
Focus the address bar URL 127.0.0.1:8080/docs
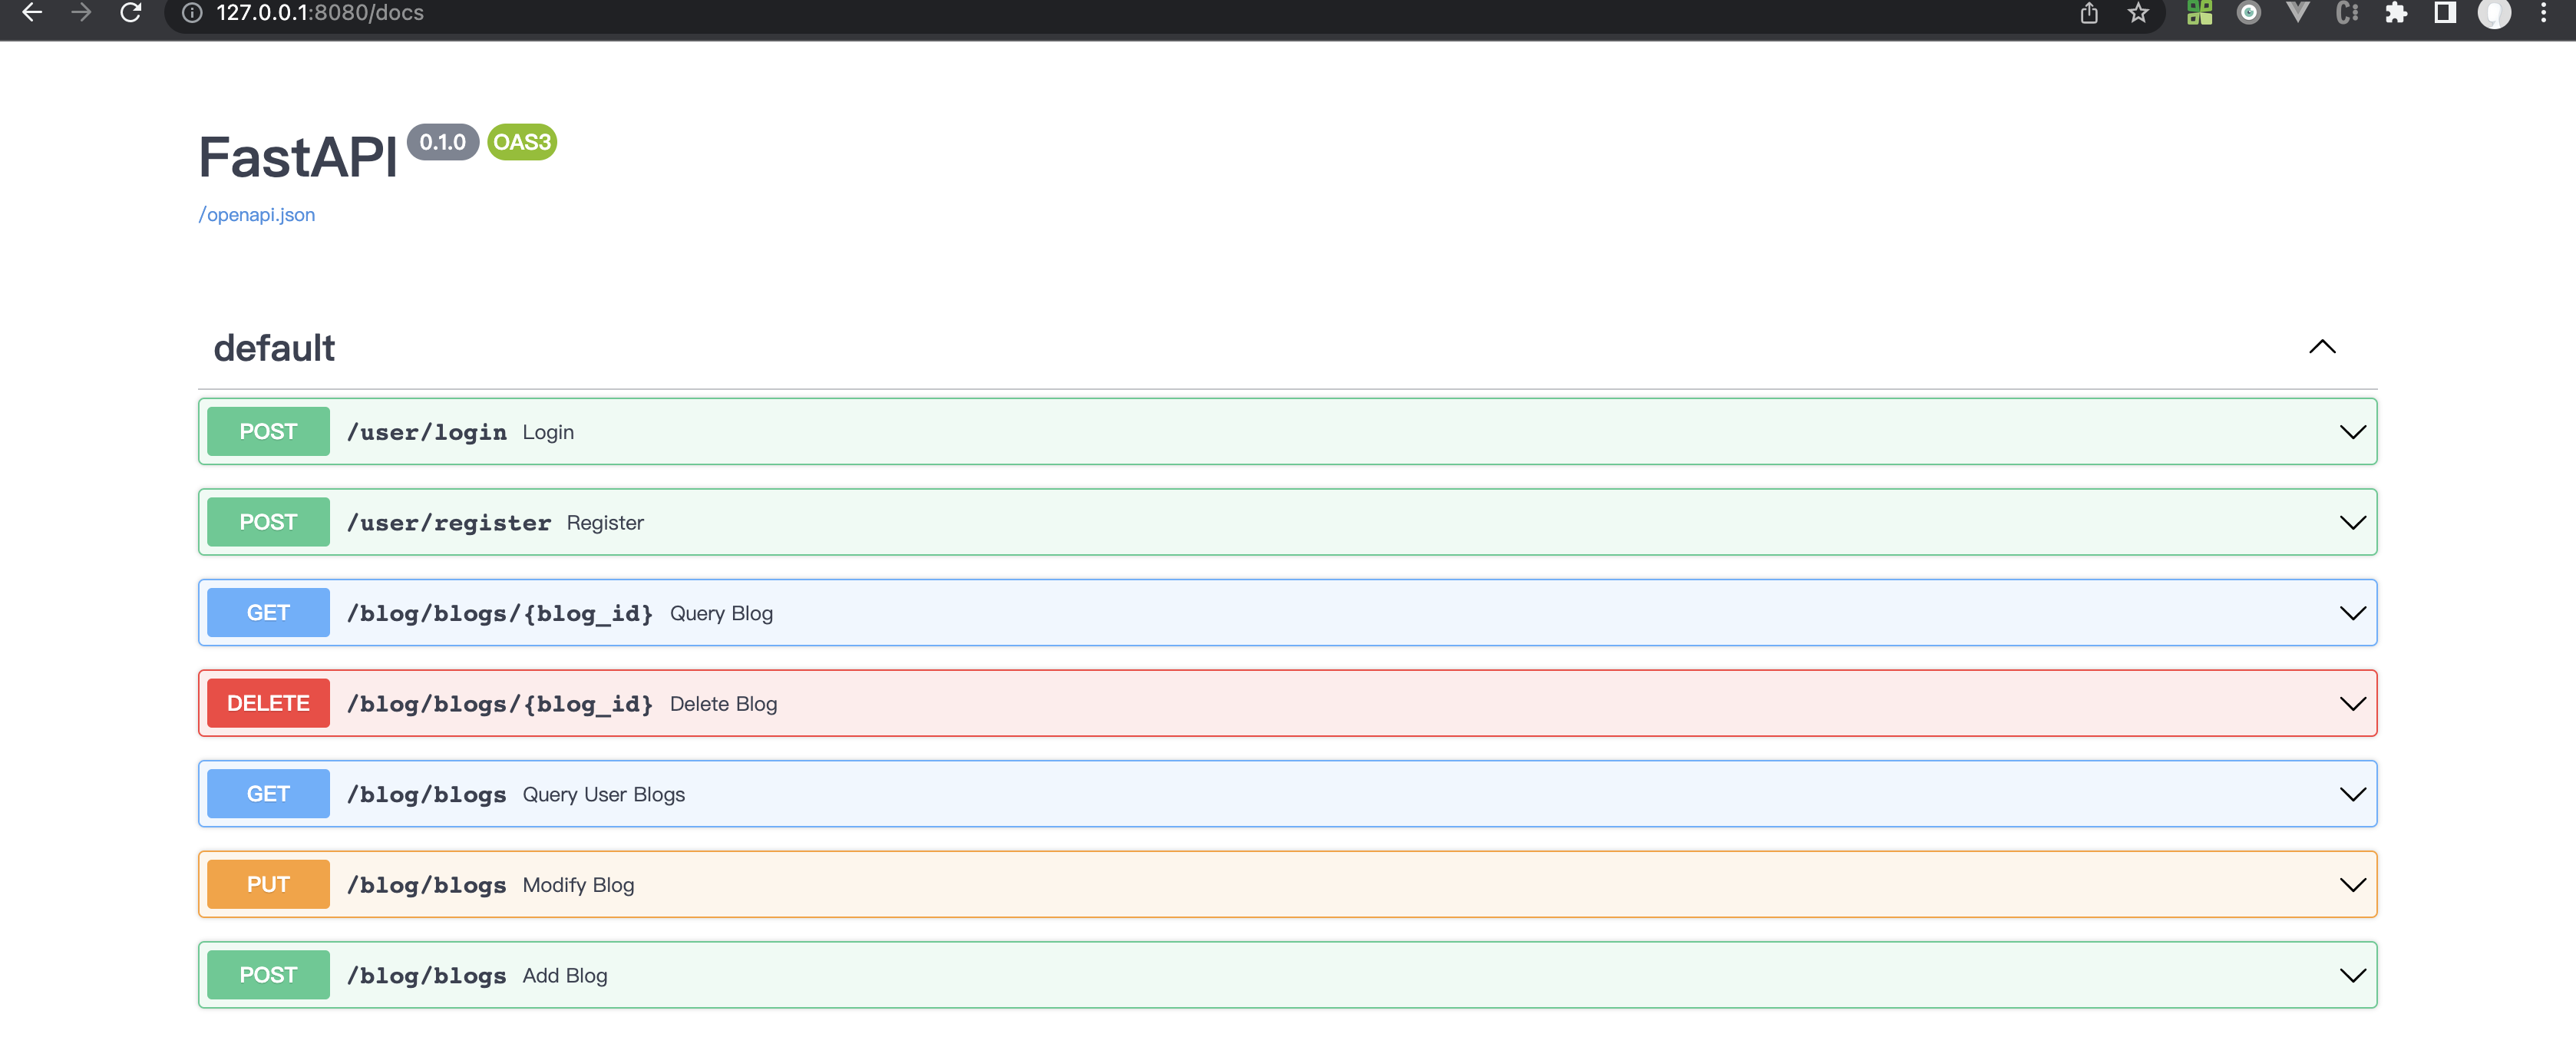point(320,13)
